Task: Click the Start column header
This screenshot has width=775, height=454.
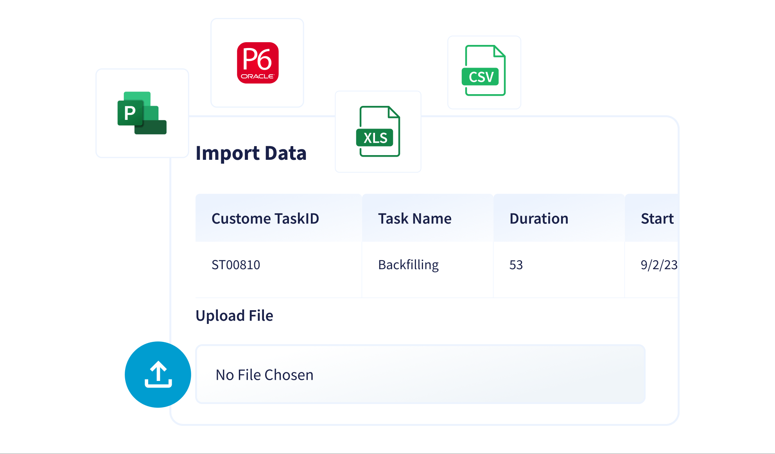Action: click(x=657, y=218)
